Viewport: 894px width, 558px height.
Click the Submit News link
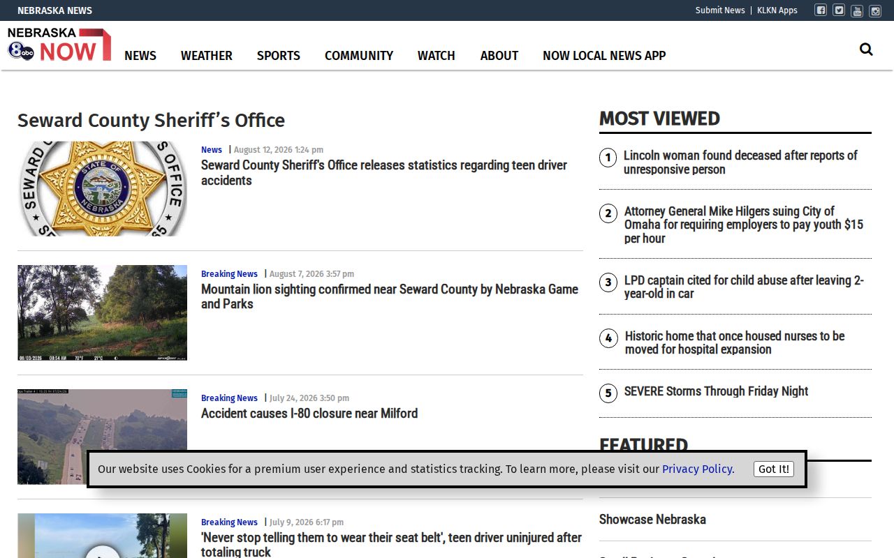pos(720,10)
